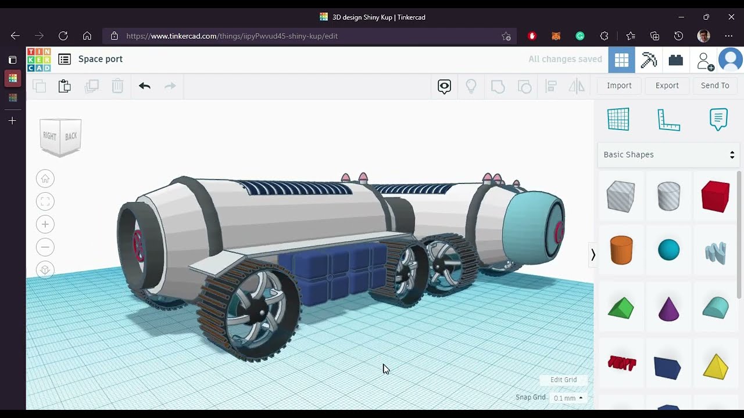Toggle orthographic perspective view cube button

(x=45, y=270)
